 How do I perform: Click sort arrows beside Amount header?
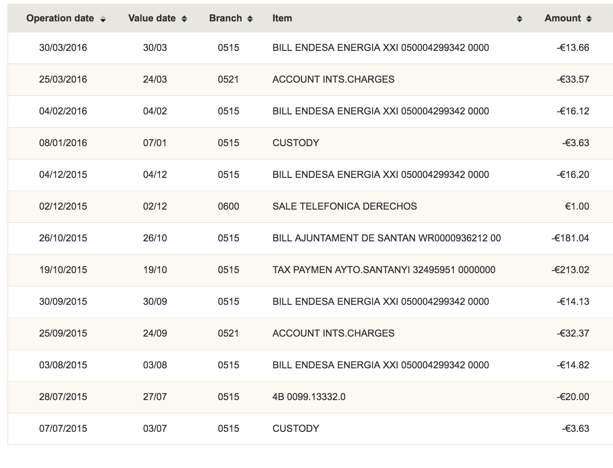pyautogui.click(x=589, y=19)
